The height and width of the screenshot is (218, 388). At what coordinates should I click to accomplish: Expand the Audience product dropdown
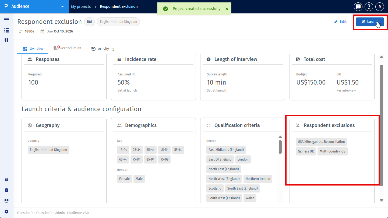[x=62, y=6]
